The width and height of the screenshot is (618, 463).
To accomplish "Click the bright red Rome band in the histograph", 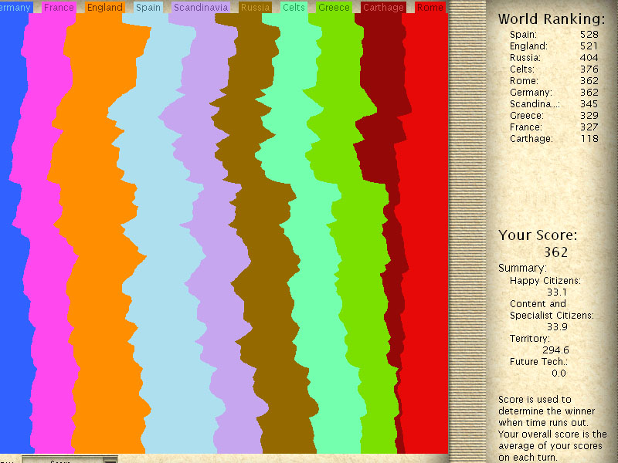I will [x=425, y=231].
